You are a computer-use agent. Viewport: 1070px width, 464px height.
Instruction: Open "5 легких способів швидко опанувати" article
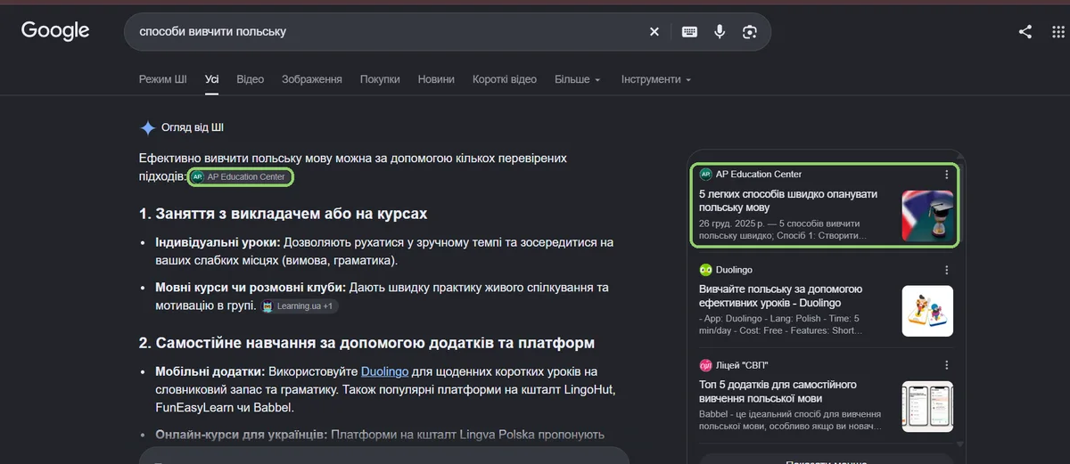click(x=789, y=200)
